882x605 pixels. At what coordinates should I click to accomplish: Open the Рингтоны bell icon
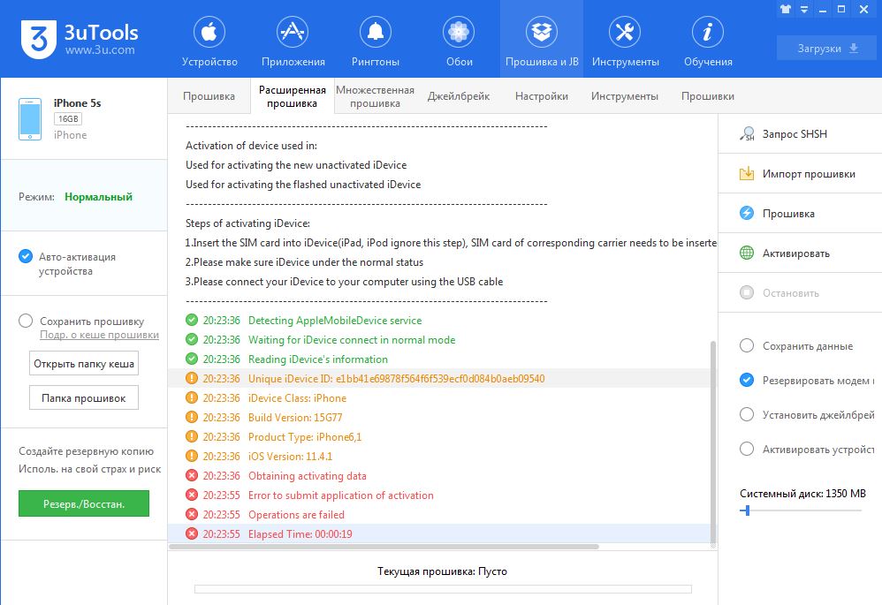point(376,32)
